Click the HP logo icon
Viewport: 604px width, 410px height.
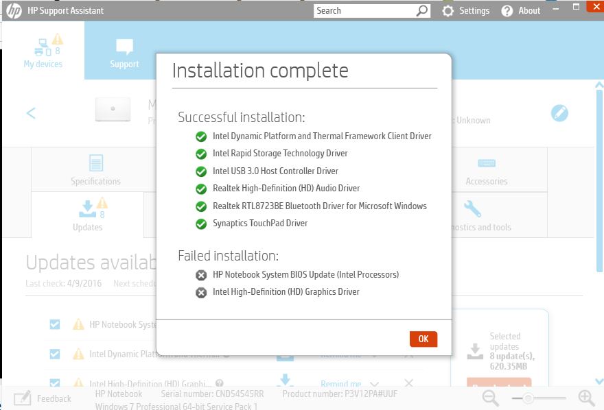pos(14,11)
